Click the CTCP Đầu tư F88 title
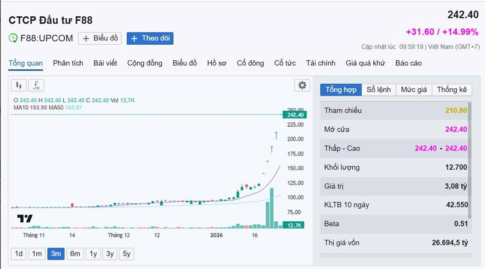The image size is (485, 269). click(x=50, y=20)
